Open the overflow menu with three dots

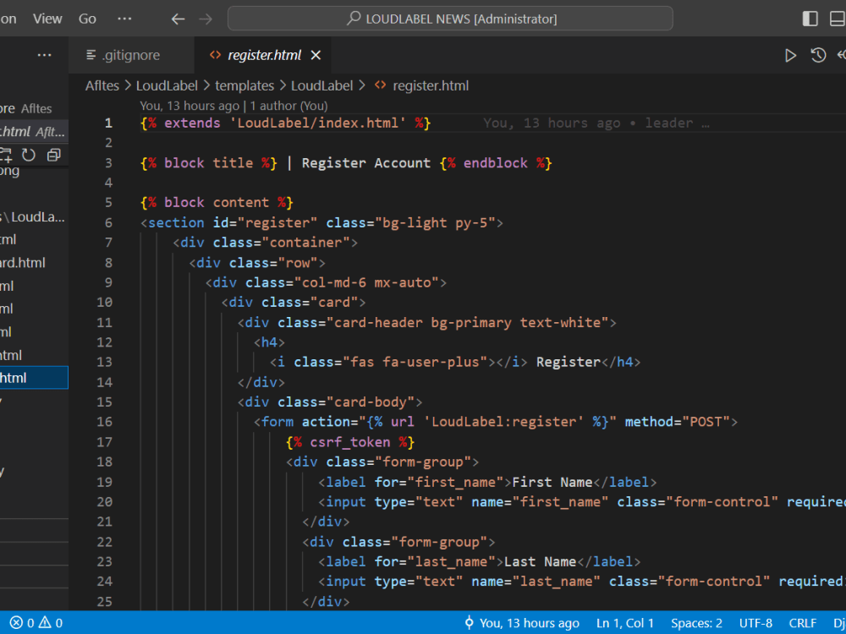tap(124, 18)
